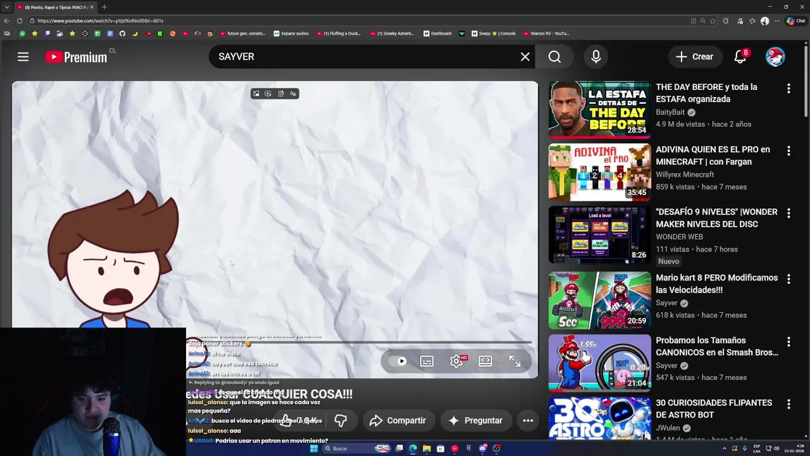Dislike the video
Viewport: 810px width, 456px height.
click(340, 421)
